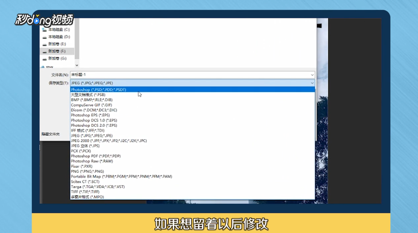Choose large document format (*.PSB) option
This screenshot has width=418, height=233.
(192, 95)
